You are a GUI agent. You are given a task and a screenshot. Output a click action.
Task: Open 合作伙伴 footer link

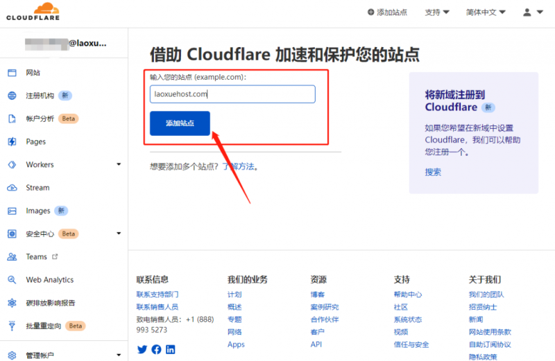[x=325, y=319]
